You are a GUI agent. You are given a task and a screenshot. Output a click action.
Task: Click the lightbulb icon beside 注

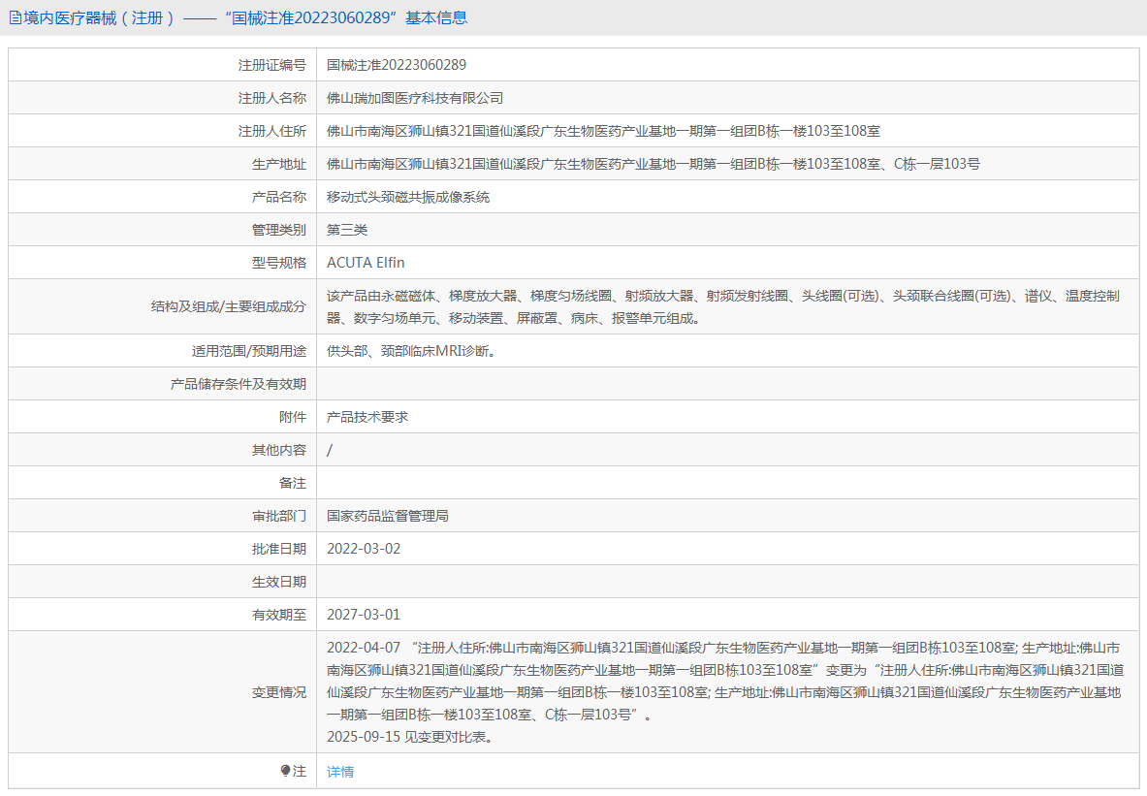(x=285, y=771)
